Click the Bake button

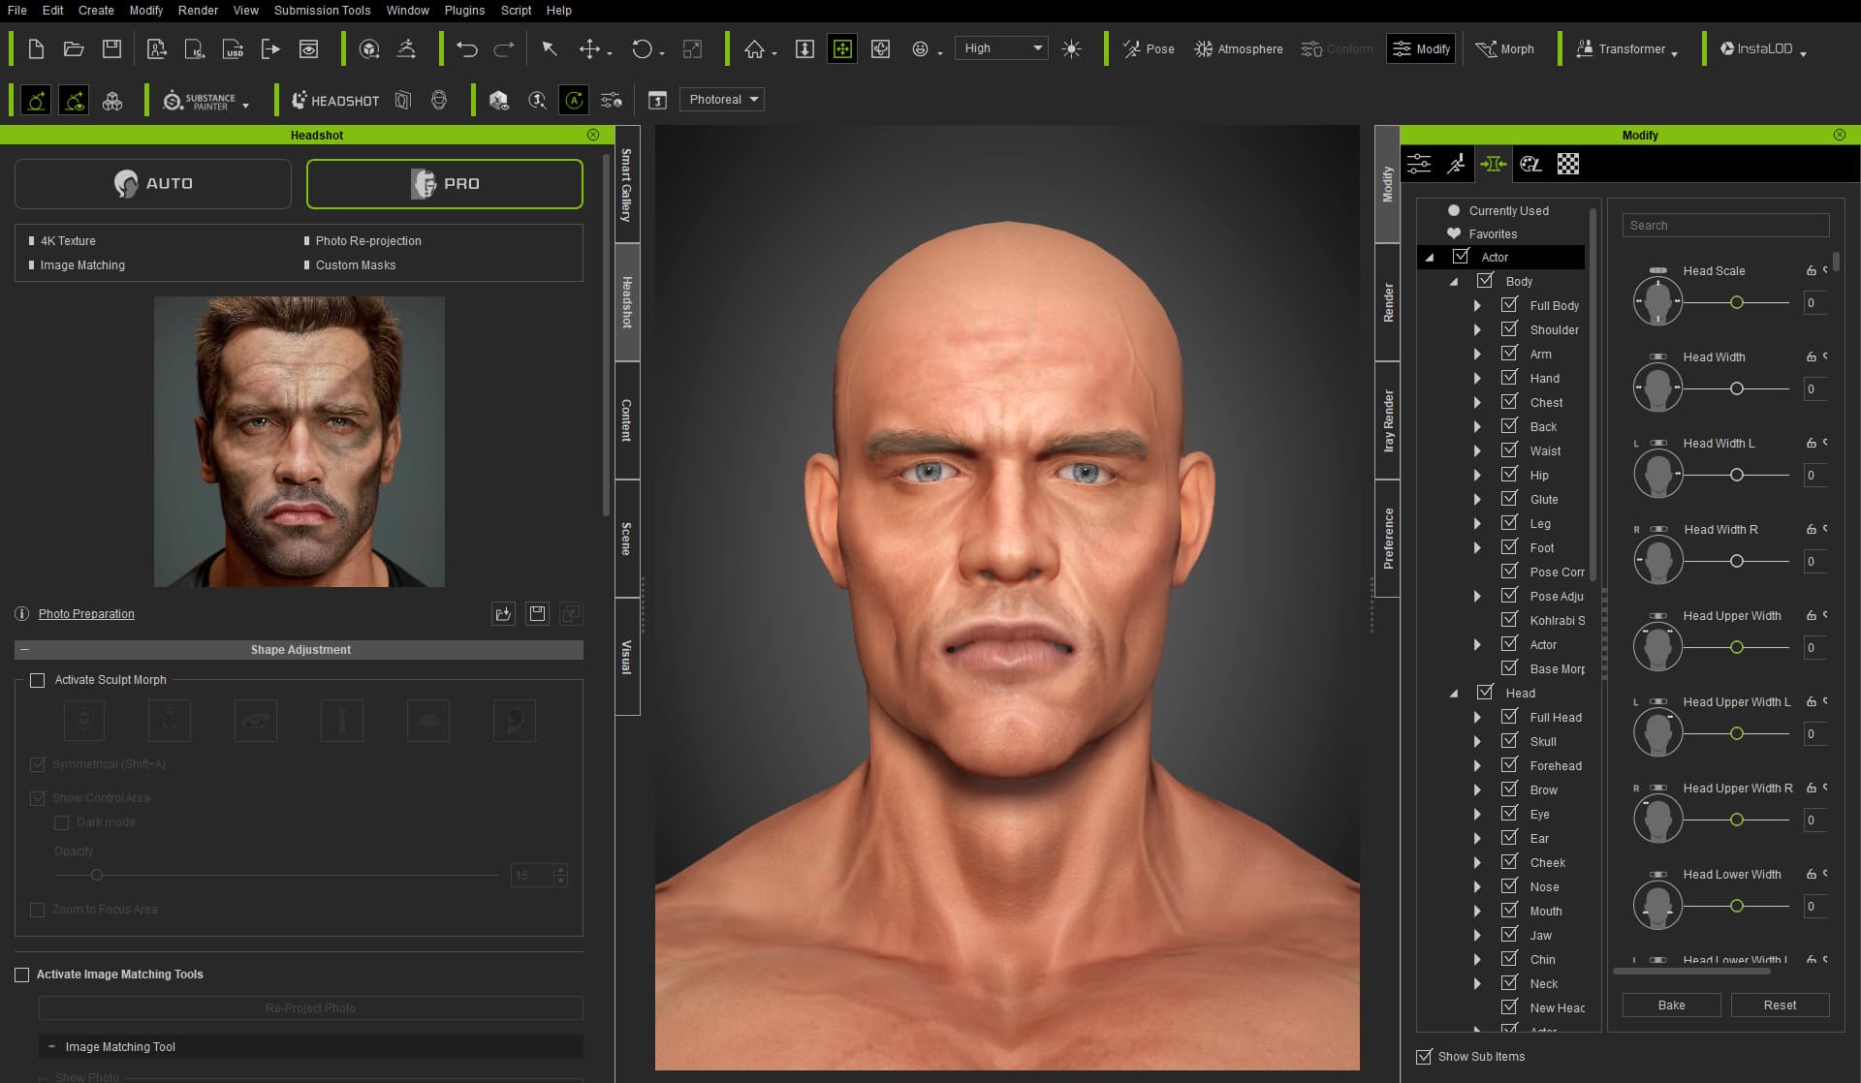[1671, 1006]
